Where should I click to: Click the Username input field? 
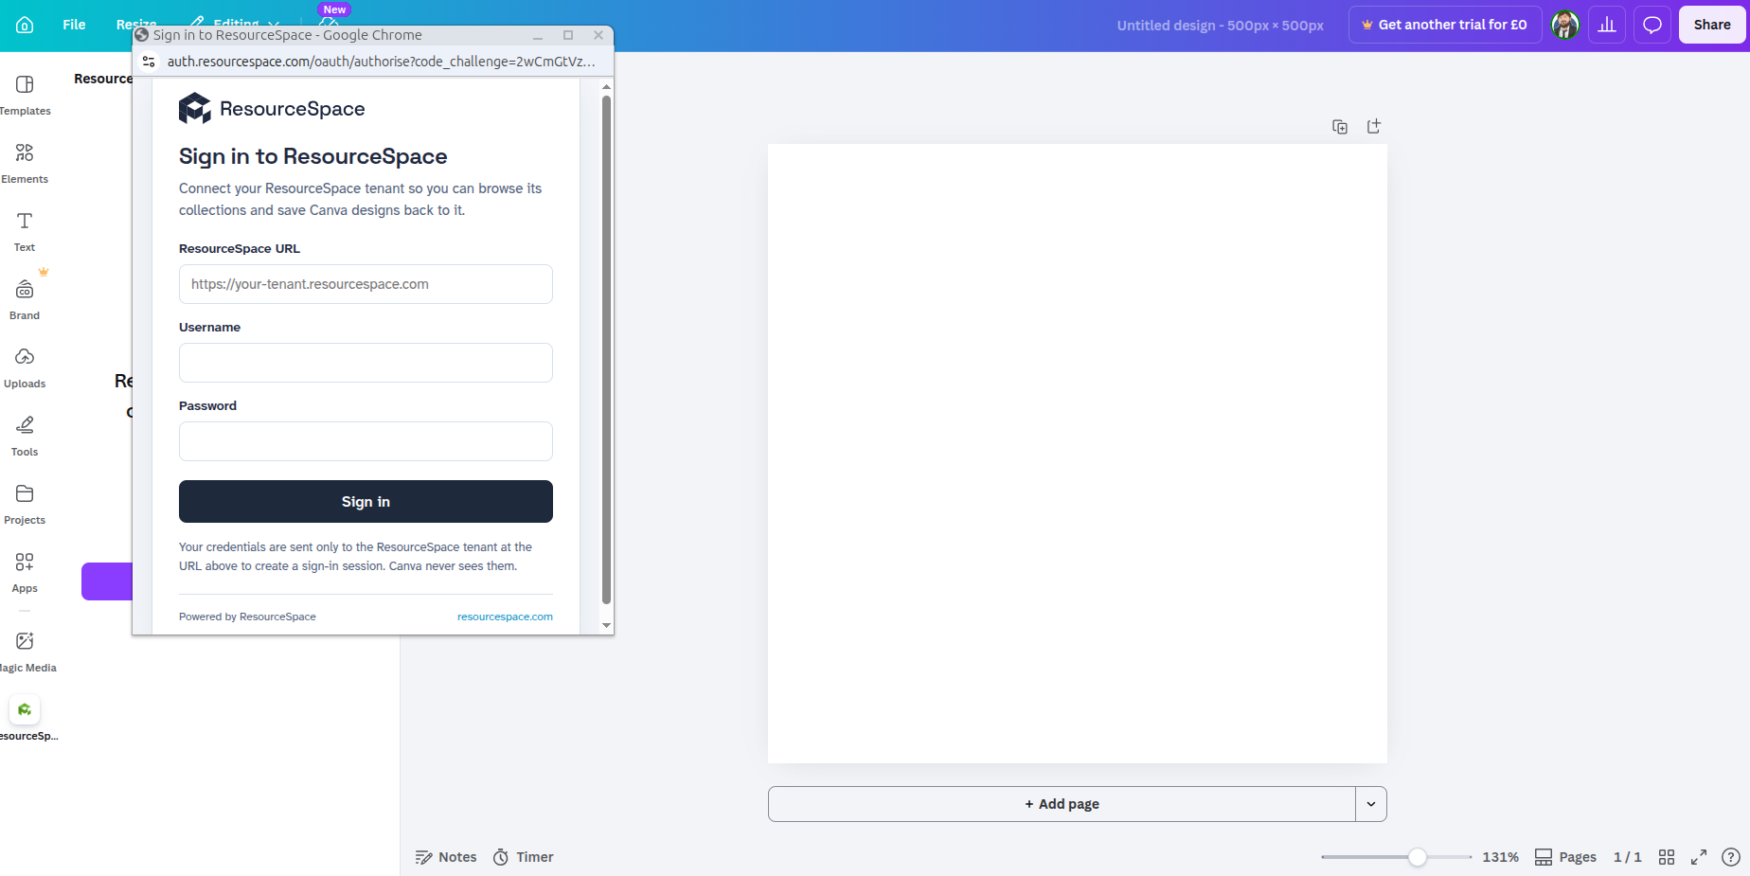[366, 363]
